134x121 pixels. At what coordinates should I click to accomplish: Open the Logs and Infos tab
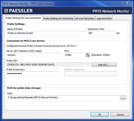104,18
